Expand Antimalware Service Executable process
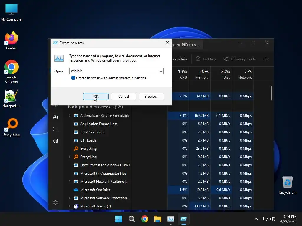This screenshot has height=226, width=302. pos(70,115)
